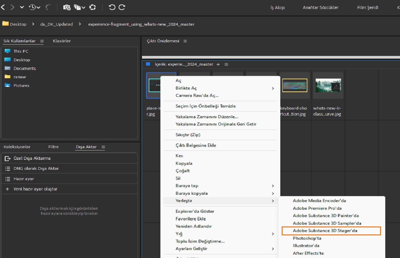The image size is (400, 258).
Task: Get photos from camera
Action: (67, 7)
